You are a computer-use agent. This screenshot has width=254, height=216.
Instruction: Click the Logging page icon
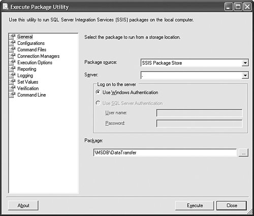pos(12,75)
